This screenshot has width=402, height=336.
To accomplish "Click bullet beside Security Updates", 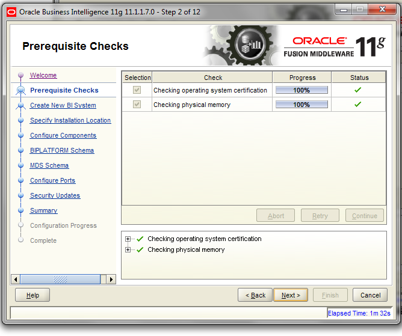I will pos(21,195).
